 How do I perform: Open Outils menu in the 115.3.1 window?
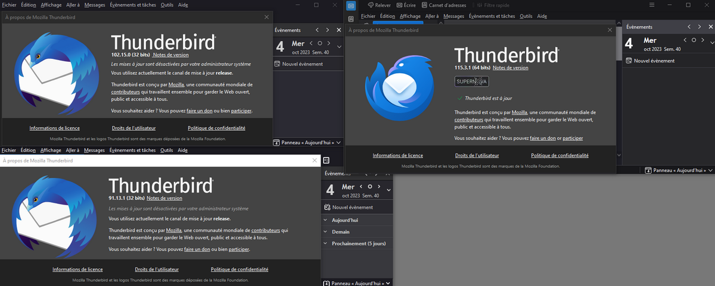click(x=526, y=16)
